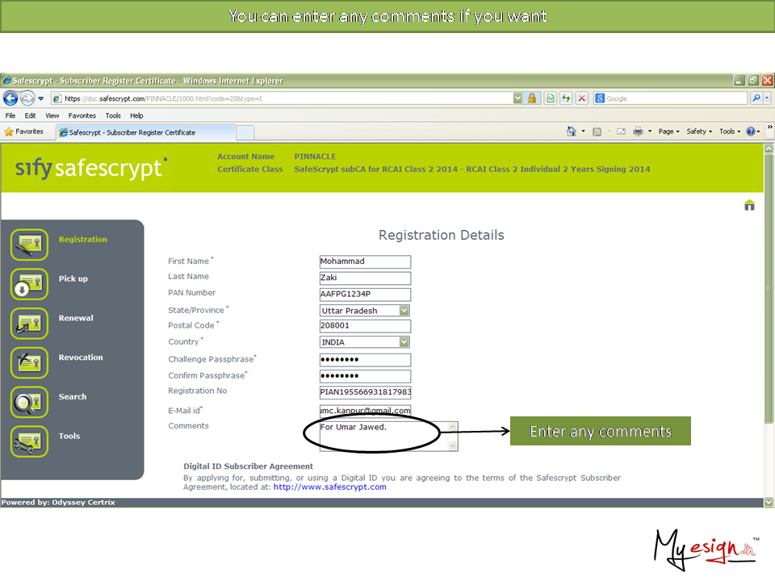Click the scroll-down arrow in Comments box
Screen dimensions: 775x581
click(x=453, y=445)
